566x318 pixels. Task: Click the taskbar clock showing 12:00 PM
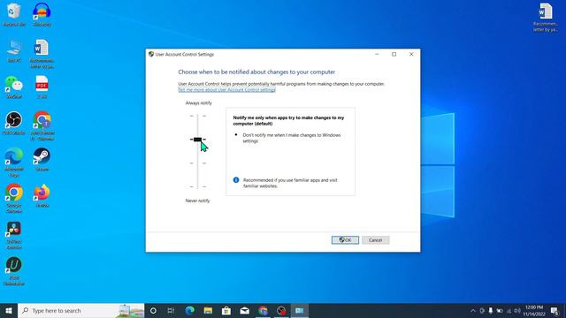[x=534, y=310]
